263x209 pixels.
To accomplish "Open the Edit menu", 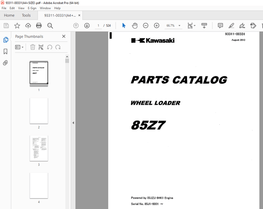I will coord(12,8).
